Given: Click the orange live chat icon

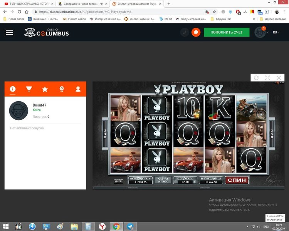Looking at the screenshot, I should point(196,32).
